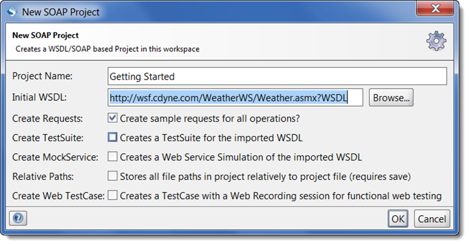Enable the Relative Paths checkbox
The image size is (469, 245).
click(x=112, y=176)
